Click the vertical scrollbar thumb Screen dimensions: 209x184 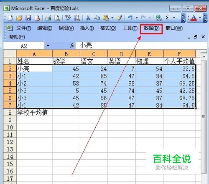(x=204, y=116)
